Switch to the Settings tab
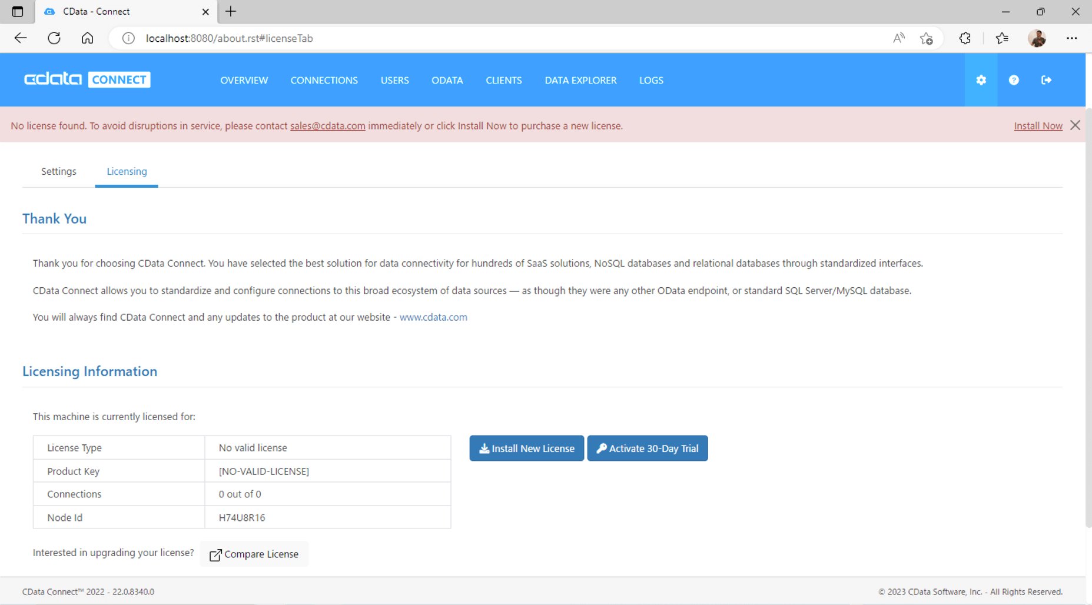Viewport: 1092px width, 605px height. tap(59, 171)
